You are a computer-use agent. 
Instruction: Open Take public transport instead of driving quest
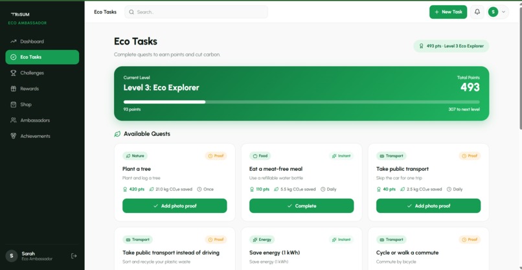[171, 253]
